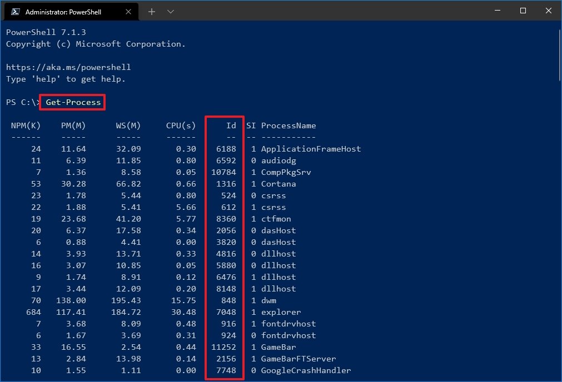Click process Id 4816 for dllhost
This screenshot has height=382, width=562.
226,254
